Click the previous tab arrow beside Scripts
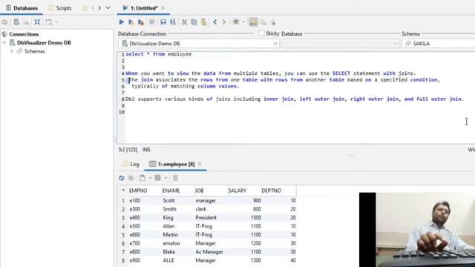Screen dimensions: 475x267 pyautogui.click(x=93, y=8)
